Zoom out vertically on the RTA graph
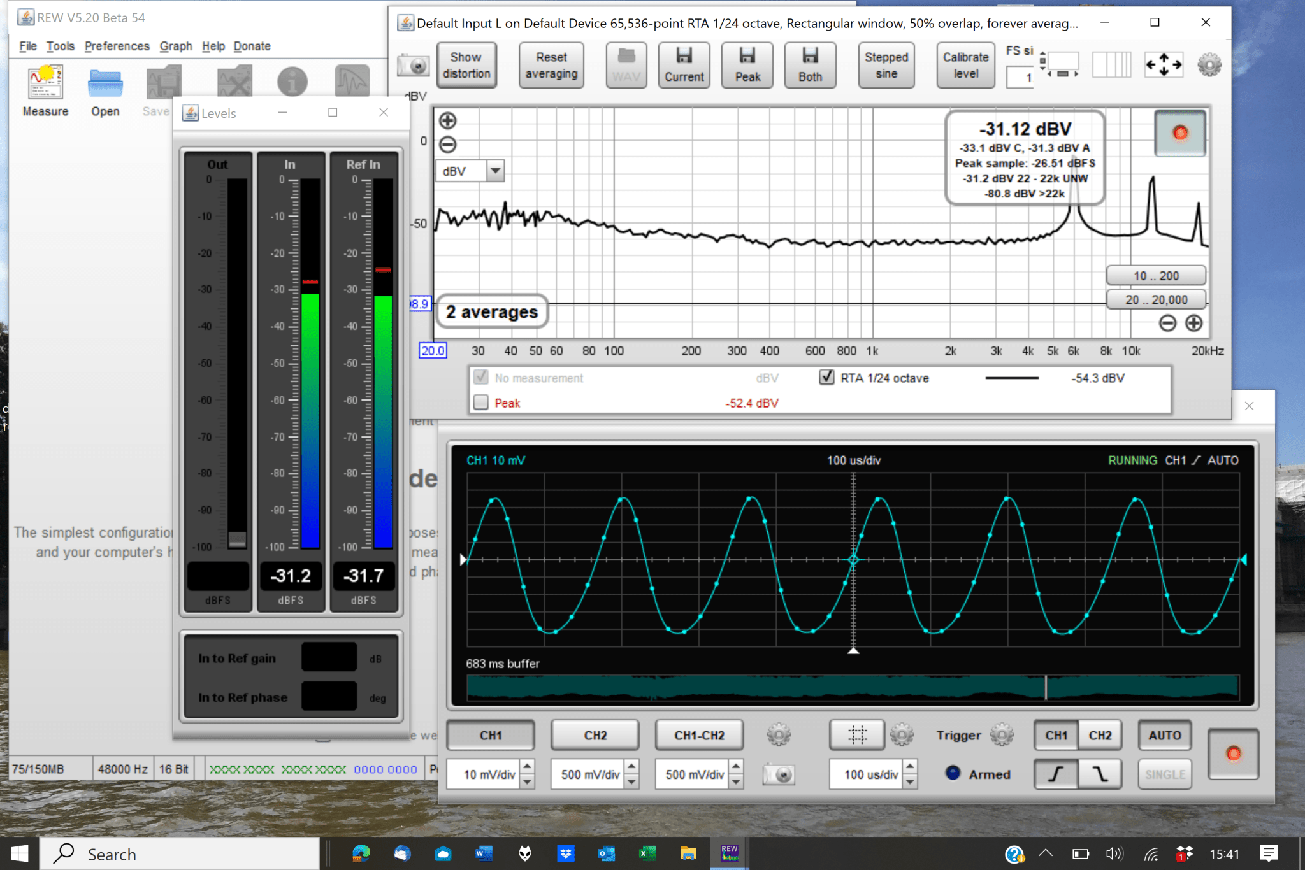This screenshot has width=1305, height=870. coord(448,145)
